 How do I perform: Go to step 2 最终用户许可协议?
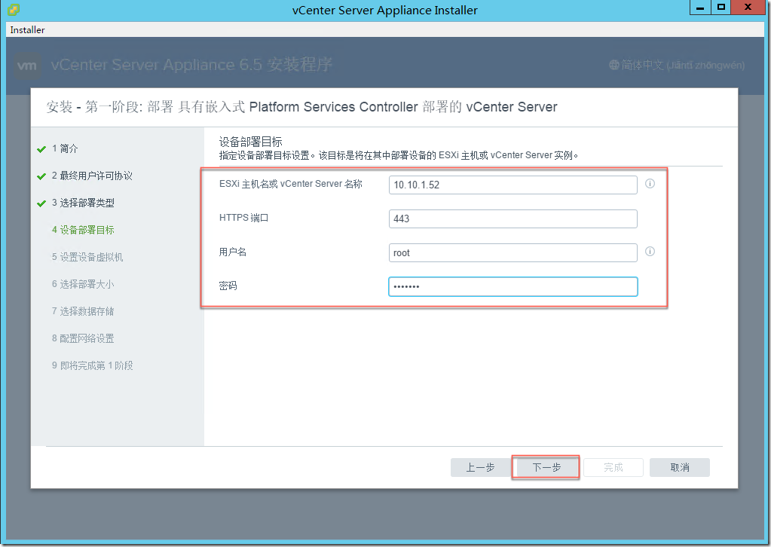[x=92, y=176]
